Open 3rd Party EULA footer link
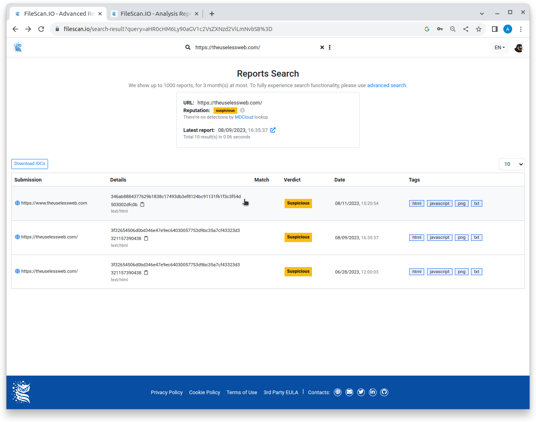Image resolution: width=536 pixels, height=422 pixels. [281, 392]
